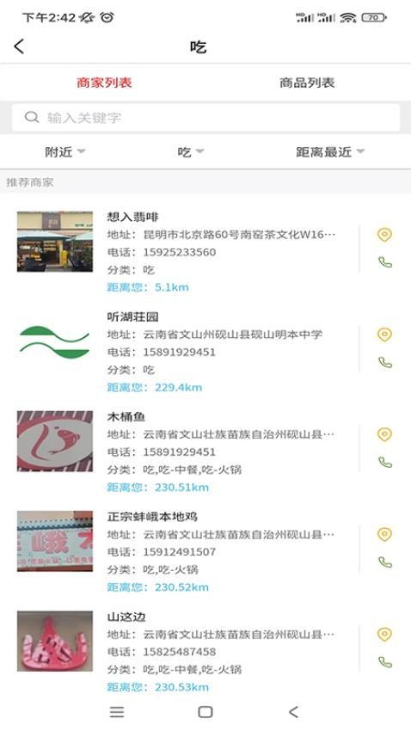The height and width of the screenshot is (731, 411).
Task: Open merchant named 听湖荘园
Action: [x=132, y=317]
